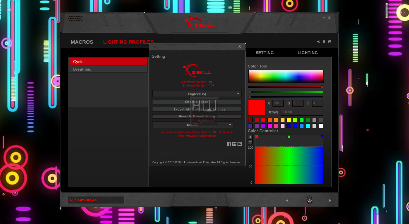Click the Software Version text

[x=194, y=86]
